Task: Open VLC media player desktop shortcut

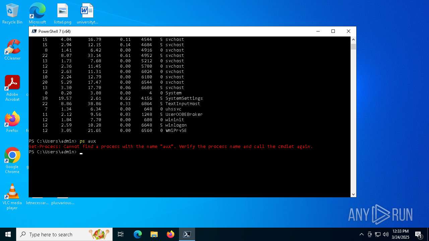Action: tap(12, 196)
